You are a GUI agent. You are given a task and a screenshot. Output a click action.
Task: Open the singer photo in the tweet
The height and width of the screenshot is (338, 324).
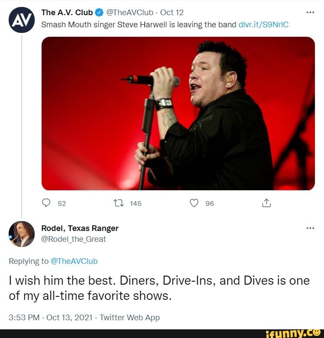178,113
